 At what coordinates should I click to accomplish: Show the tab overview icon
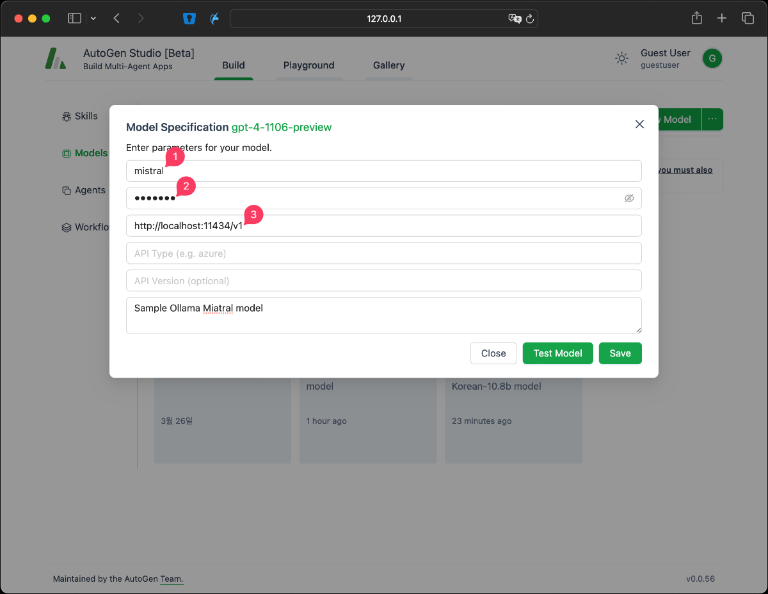748,19
